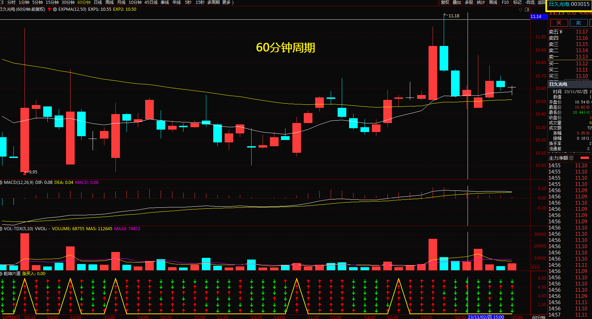Switch to 年线 yearly chart
Viewport: 592px width, 319px height.
pos(177,2)
